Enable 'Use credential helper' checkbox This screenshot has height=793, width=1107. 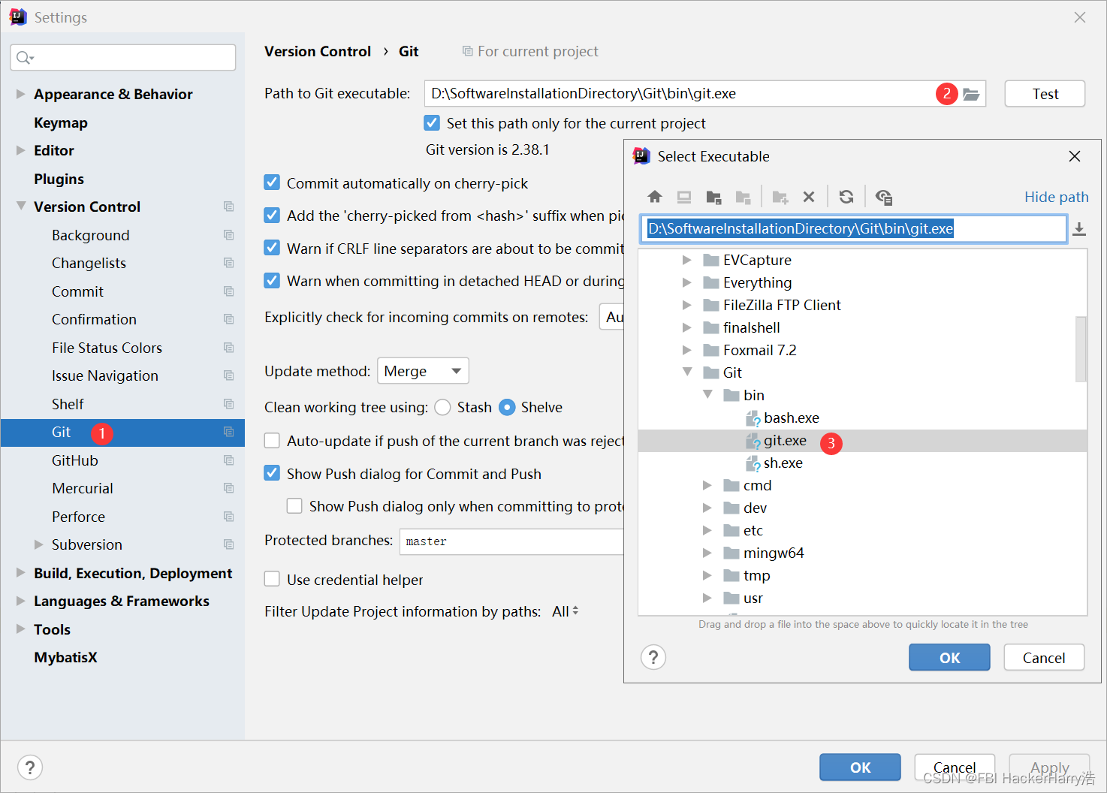pos(272,579)
